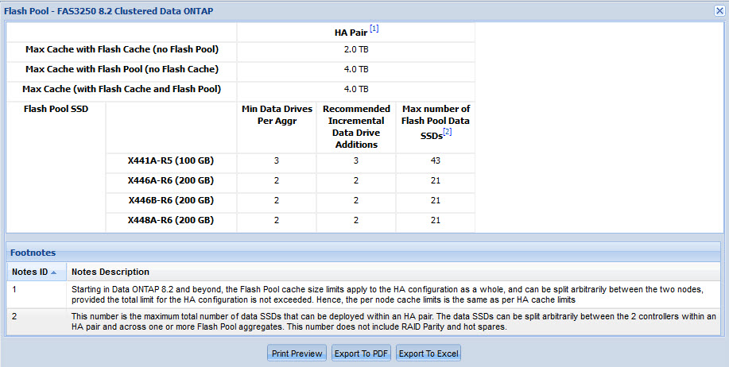Open footnote 1 link beside HA Pair
The height and width of the screenshot is (367, 729).
374,29
